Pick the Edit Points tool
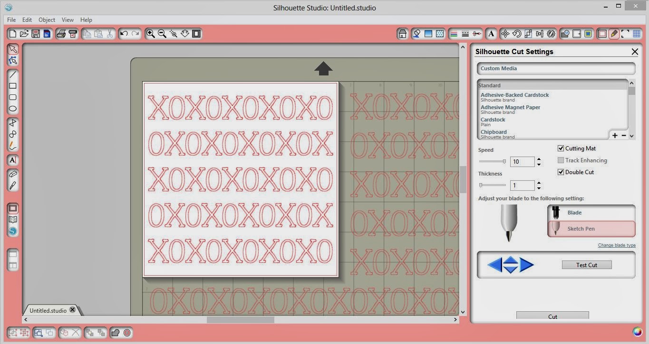This screenshot has width=649, height=344. 13,60
